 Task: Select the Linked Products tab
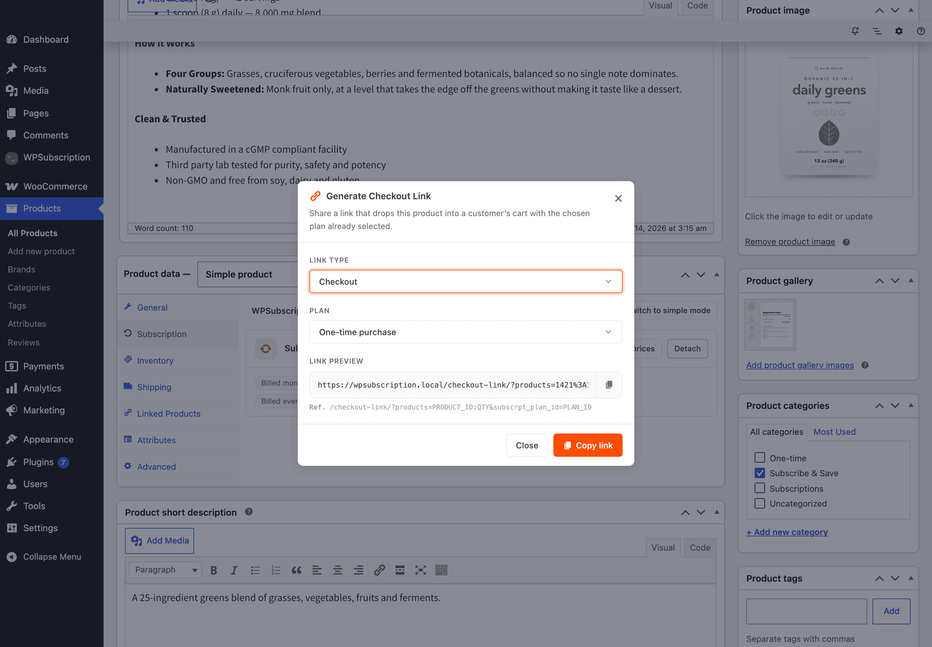point(168,413)
